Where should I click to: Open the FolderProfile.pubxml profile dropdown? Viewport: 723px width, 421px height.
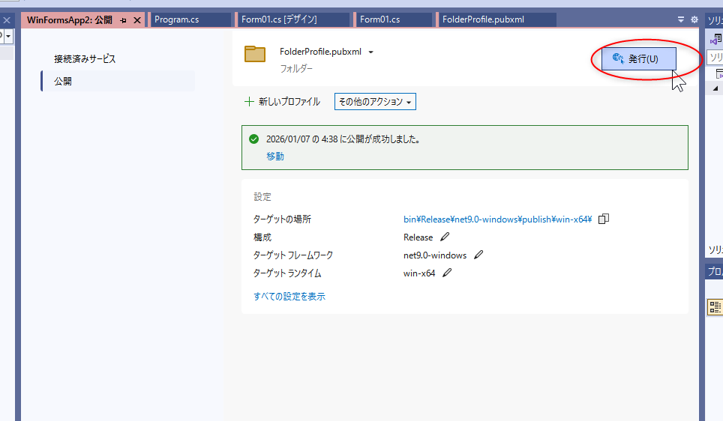point(370,52)
